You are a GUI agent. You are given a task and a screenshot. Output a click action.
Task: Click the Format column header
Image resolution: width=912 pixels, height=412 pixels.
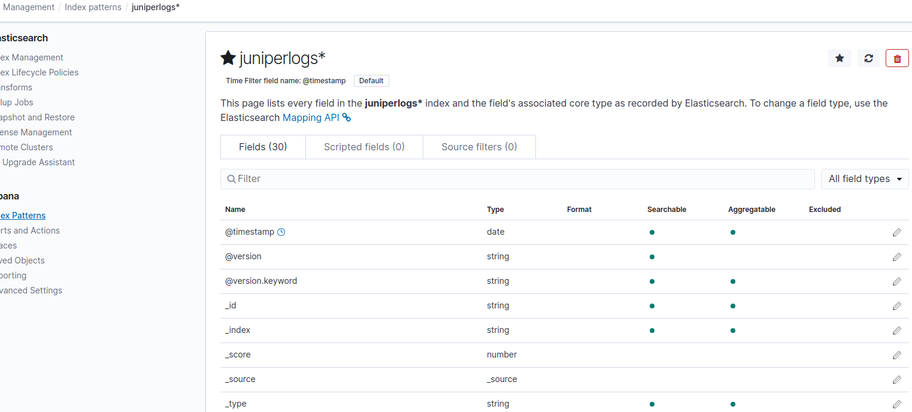click(579, 210)
